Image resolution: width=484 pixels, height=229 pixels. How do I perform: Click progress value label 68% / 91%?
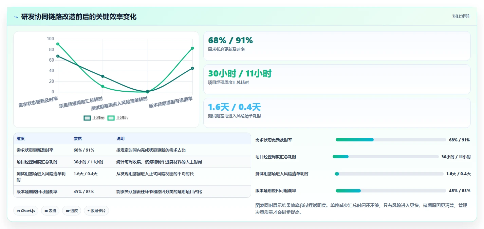[x=459, y=140]
